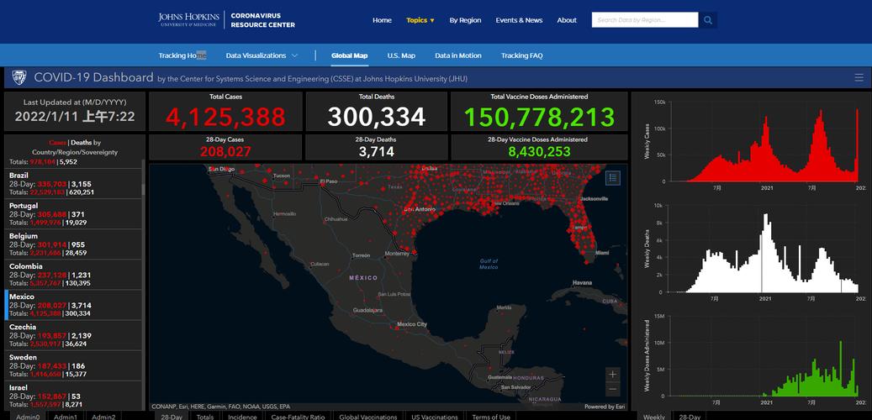Open the About page
This screenshot has width=872, height=420.
click(567, 20)
